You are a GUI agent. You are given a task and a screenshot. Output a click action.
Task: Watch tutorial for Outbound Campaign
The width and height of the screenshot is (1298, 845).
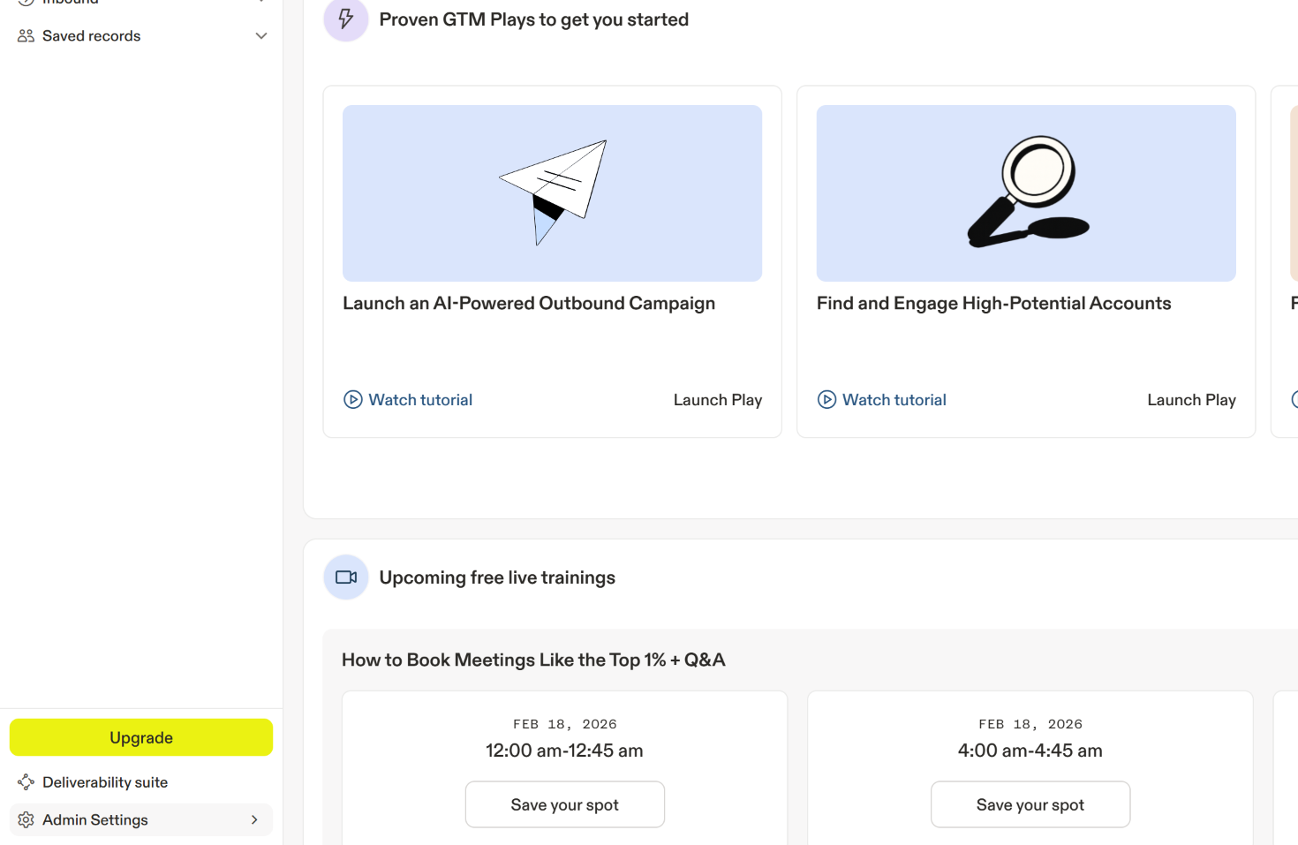tap(420, 400)
